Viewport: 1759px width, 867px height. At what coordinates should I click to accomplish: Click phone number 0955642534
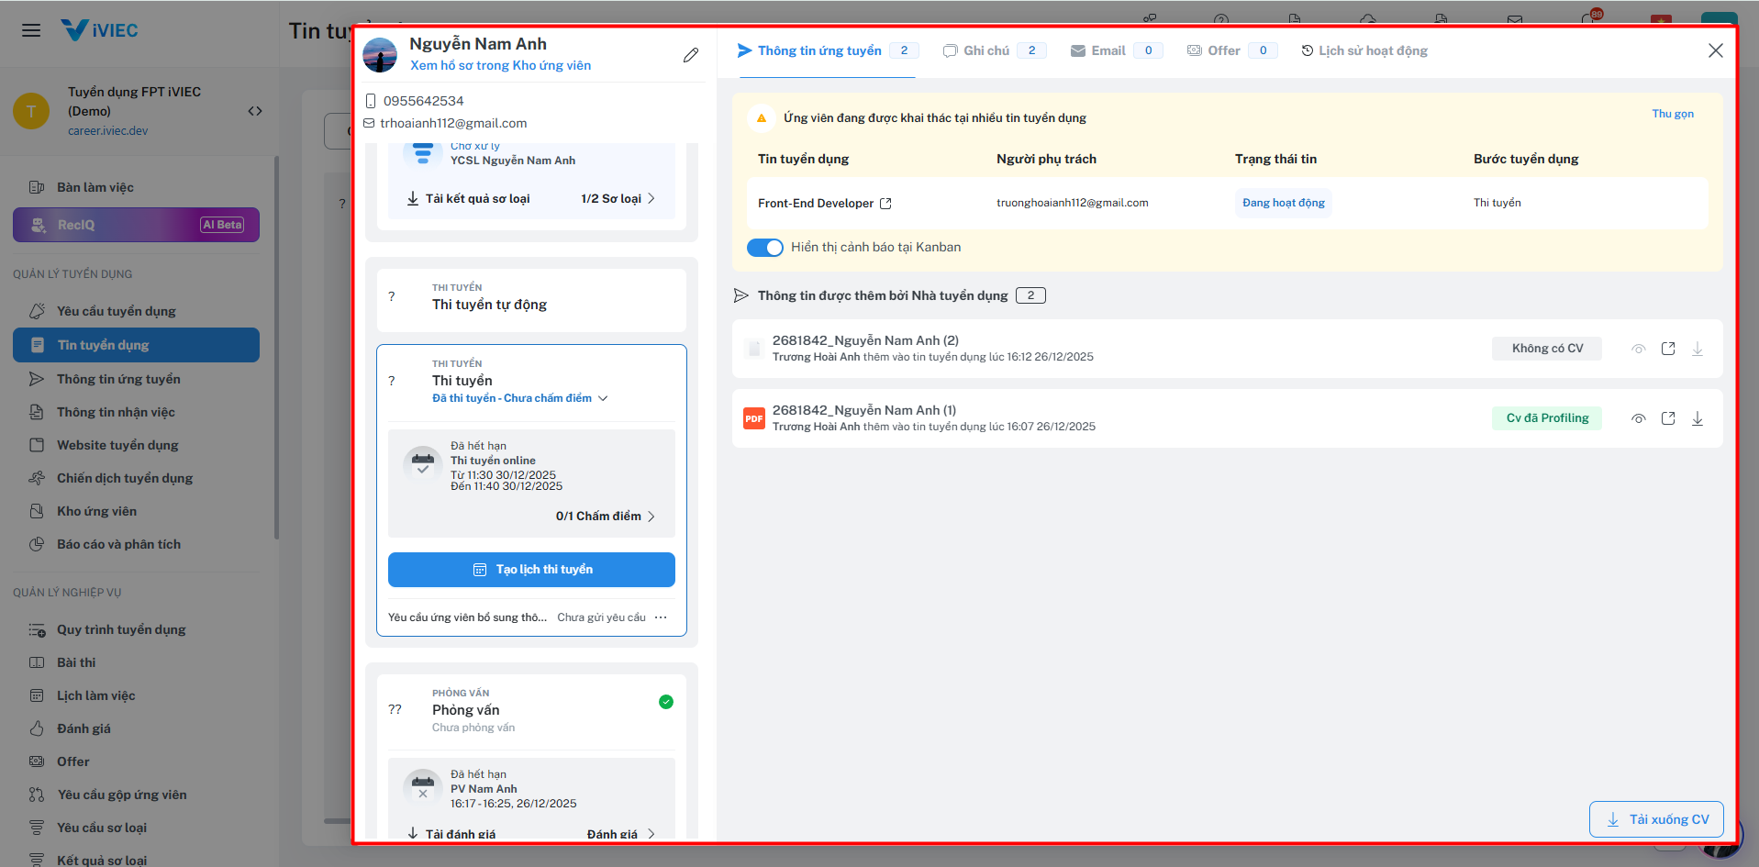click(423, 101)
